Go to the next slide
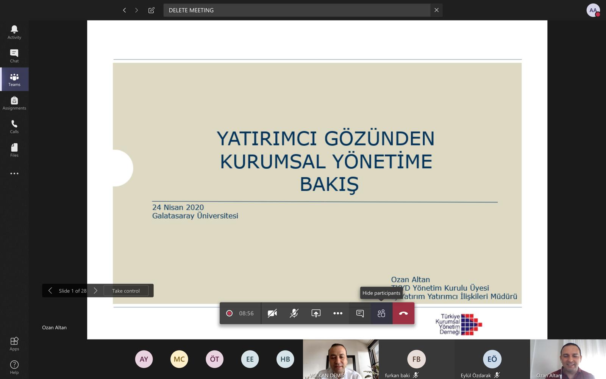 (x=95, y=291)
